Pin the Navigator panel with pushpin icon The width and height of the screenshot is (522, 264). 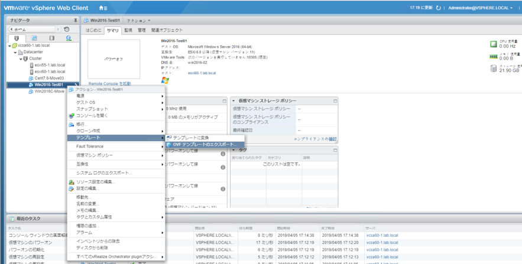click(x=75, y=20)
